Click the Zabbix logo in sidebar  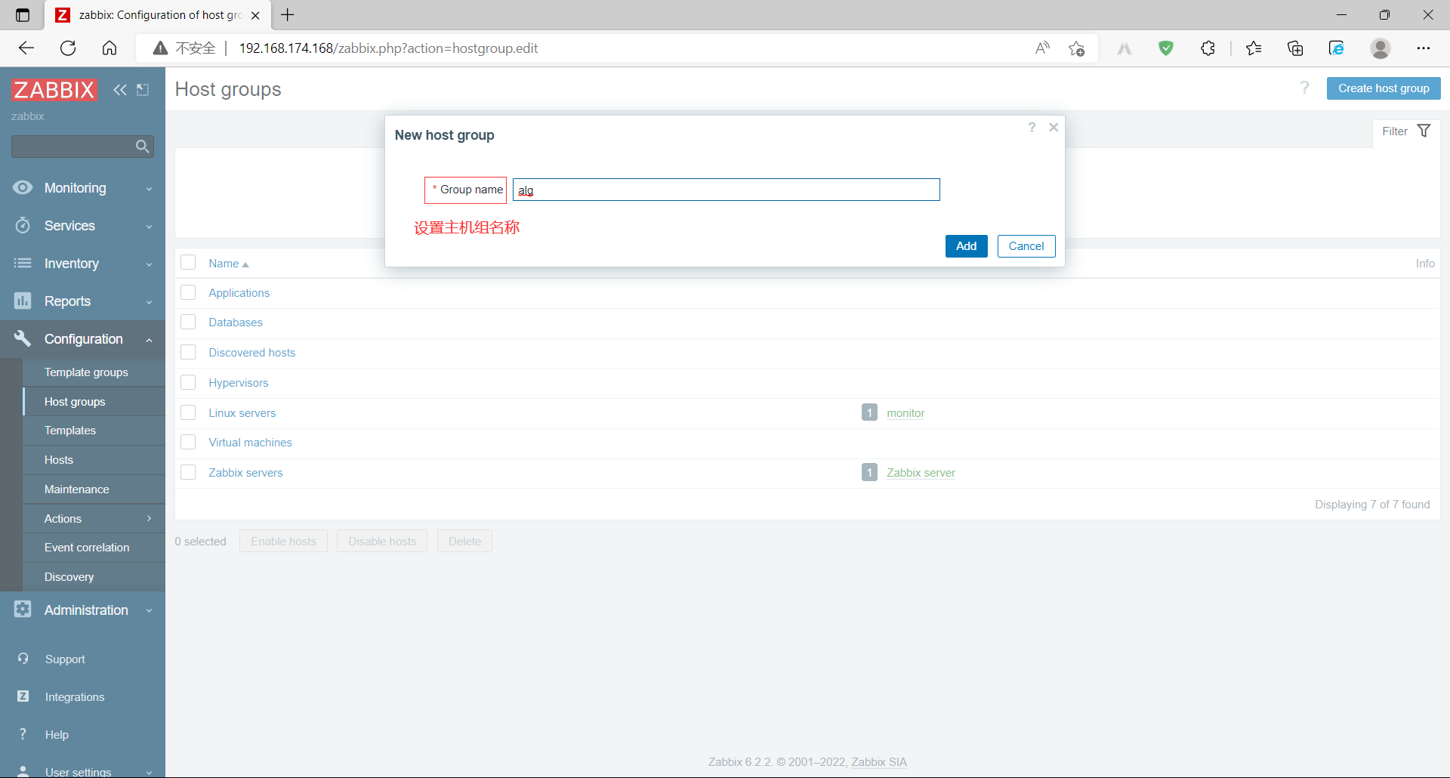[54, 90]
